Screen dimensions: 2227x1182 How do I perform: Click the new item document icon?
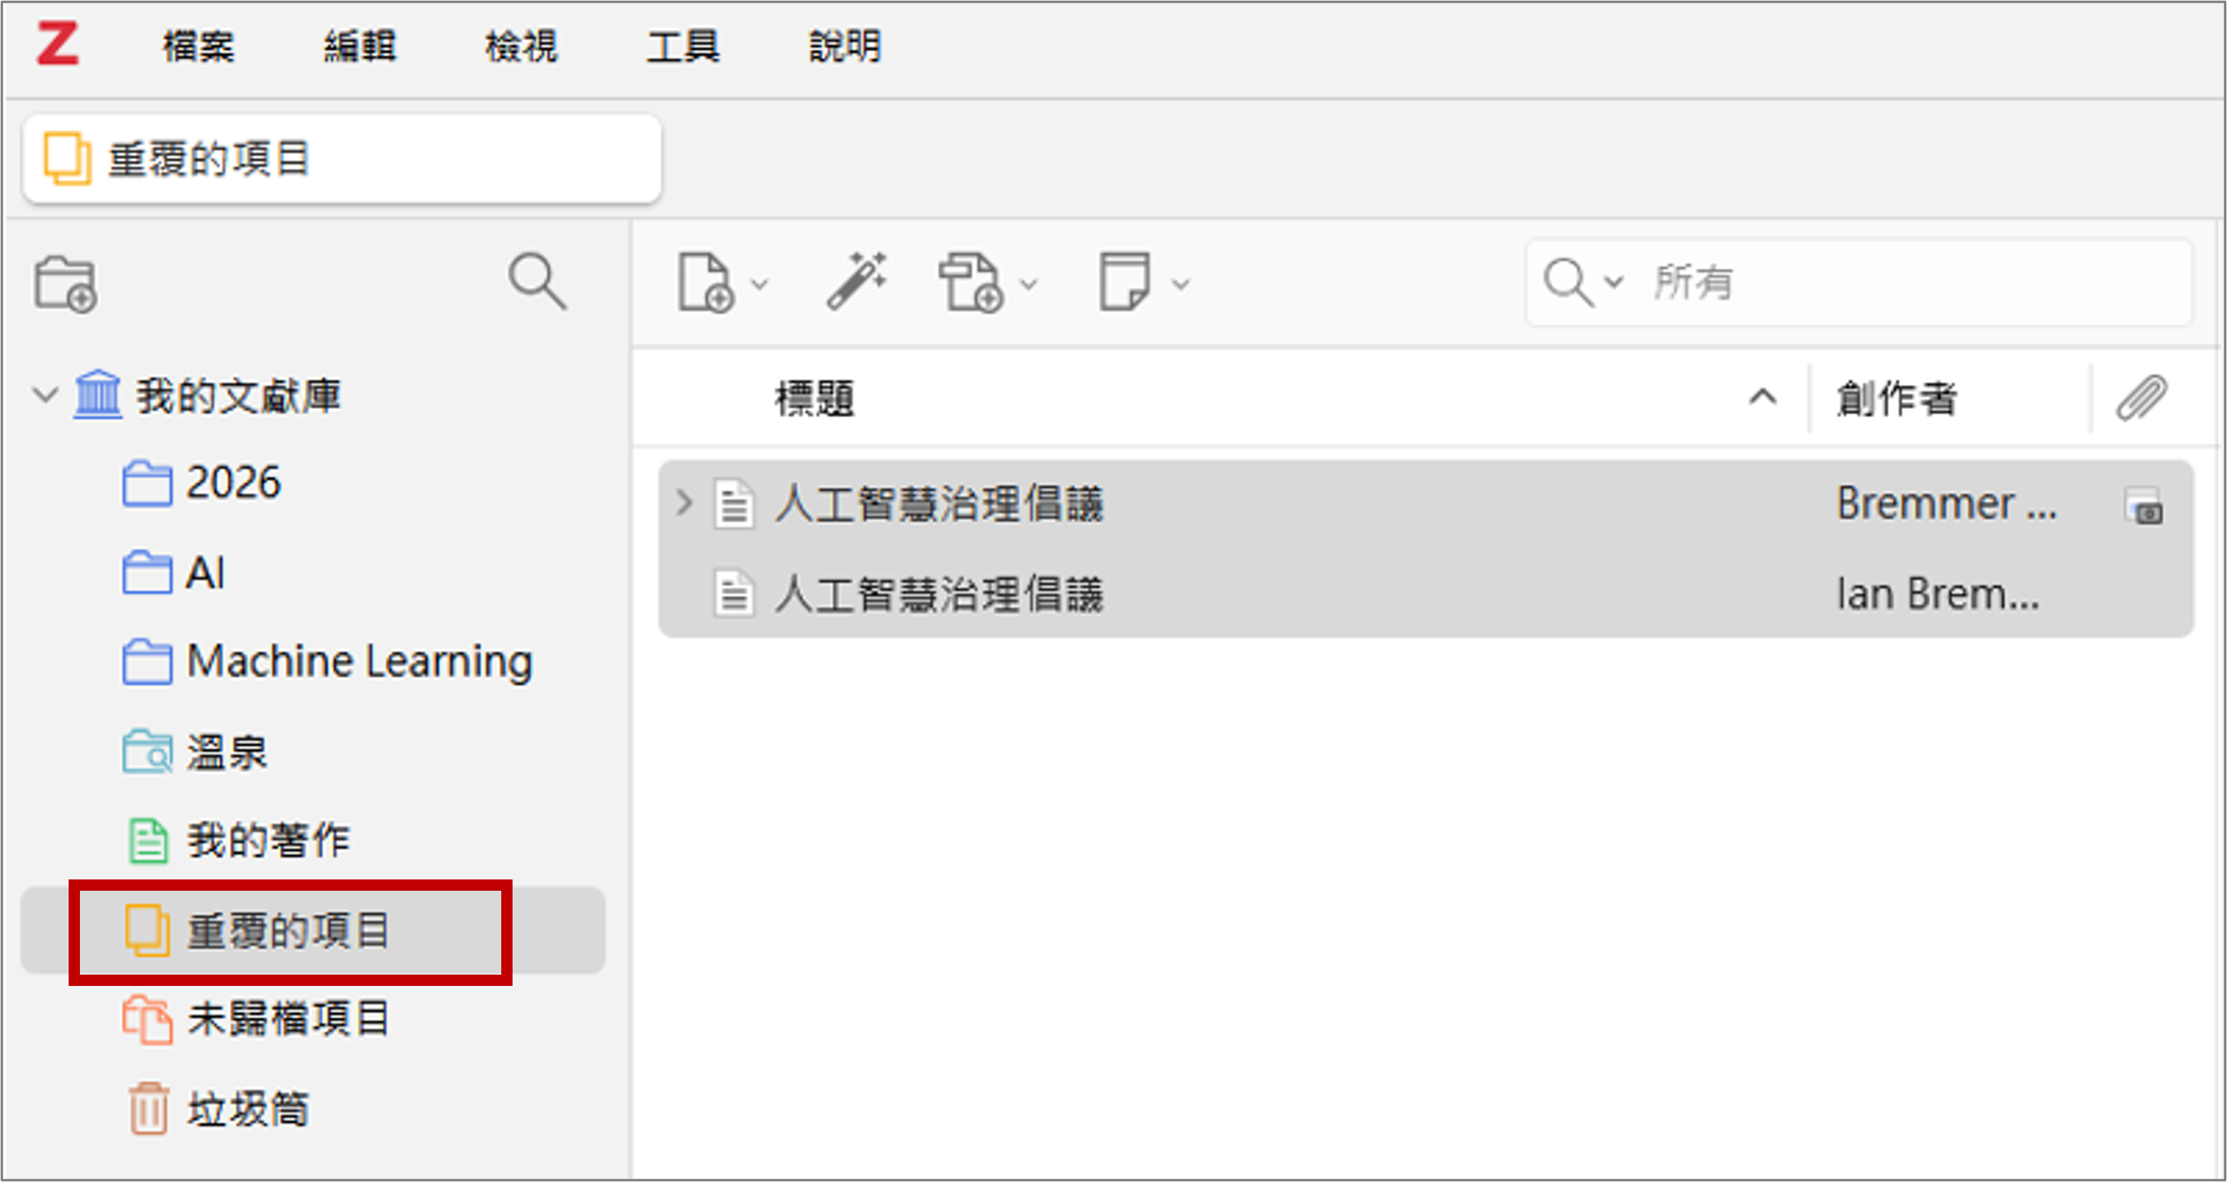(x=705, y=282)
